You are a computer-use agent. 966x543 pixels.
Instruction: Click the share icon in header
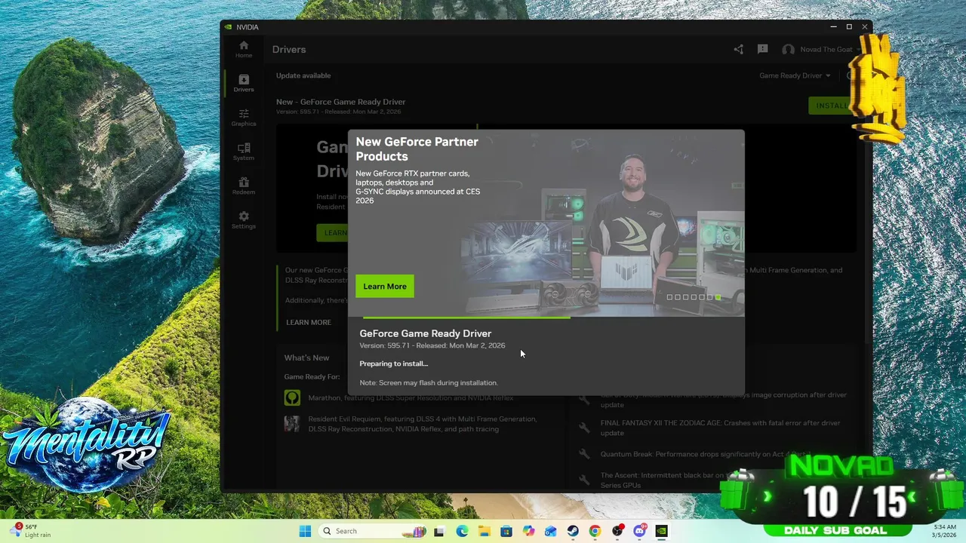click(738, 50)
